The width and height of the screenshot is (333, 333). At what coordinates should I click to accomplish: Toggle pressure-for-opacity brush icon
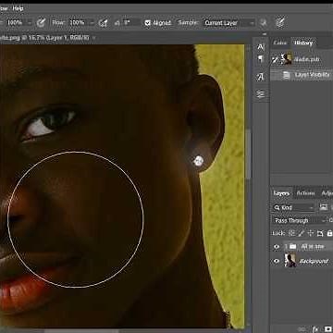point(41,22)
